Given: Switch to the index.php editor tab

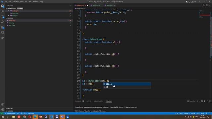Looking at the screenshot, I should pyautogui.click(x=81, y=5).
